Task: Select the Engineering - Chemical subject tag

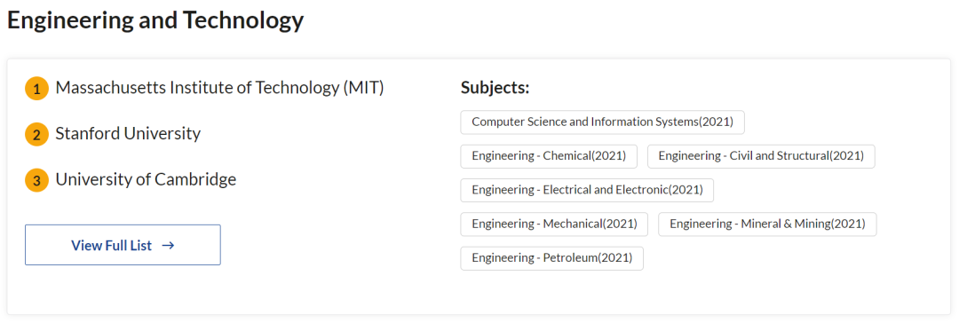Action: click(x=549, y=156)
